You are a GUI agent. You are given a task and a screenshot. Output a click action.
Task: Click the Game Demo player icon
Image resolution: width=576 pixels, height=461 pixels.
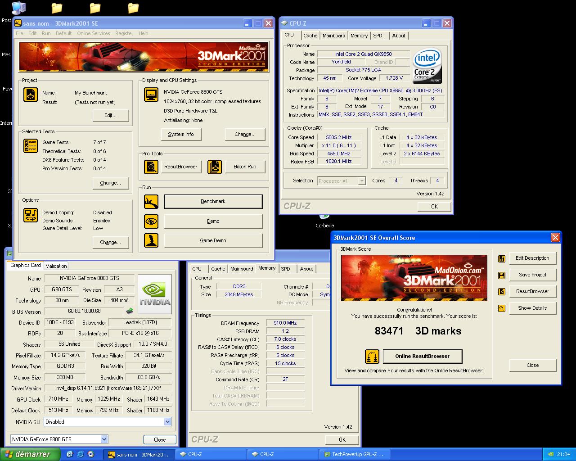pos(151,240)
